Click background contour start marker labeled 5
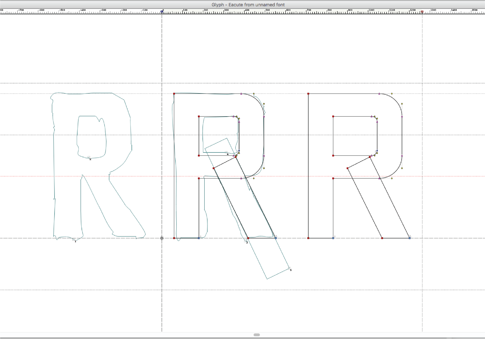This screenshot has height=339, width=485. click(x=289, y=268)
